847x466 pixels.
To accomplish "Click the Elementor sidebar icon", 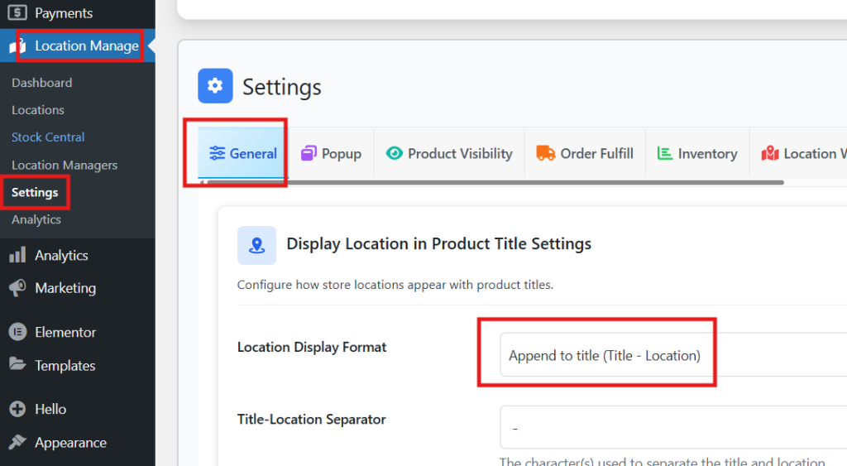I will tap(17, 332).
